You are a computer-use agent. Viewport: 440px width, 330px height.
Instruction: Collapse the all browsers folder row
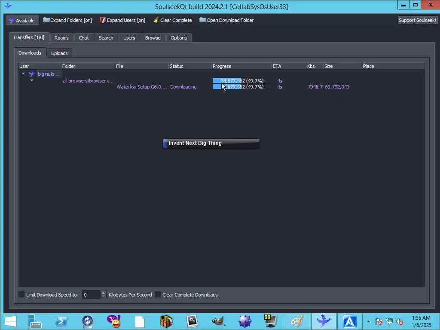click(x=32, y=80)
